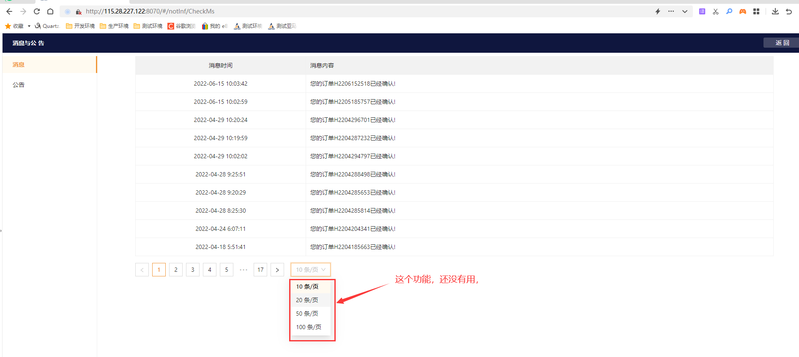
Task: Select the 消息 sidebar tab
Action: pyautogui.click(x=49, y=65)
